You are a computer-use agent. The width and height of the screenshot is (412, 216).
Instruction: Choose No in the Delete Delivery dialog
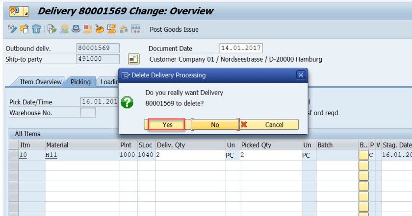pos(215,124)
